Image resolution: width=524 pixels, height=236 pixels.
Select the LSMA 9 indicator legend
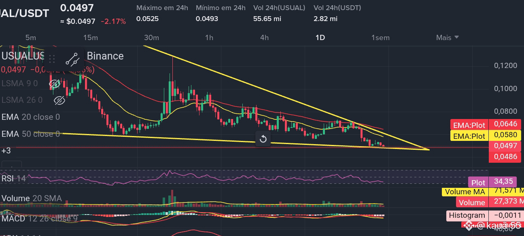(19, 84)
